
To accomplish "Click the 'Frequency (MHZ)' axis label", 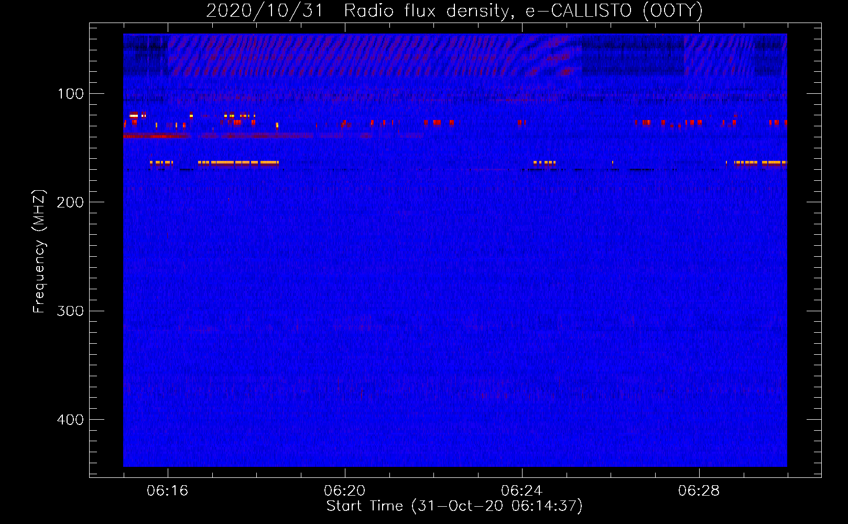I will coord(39,252).
